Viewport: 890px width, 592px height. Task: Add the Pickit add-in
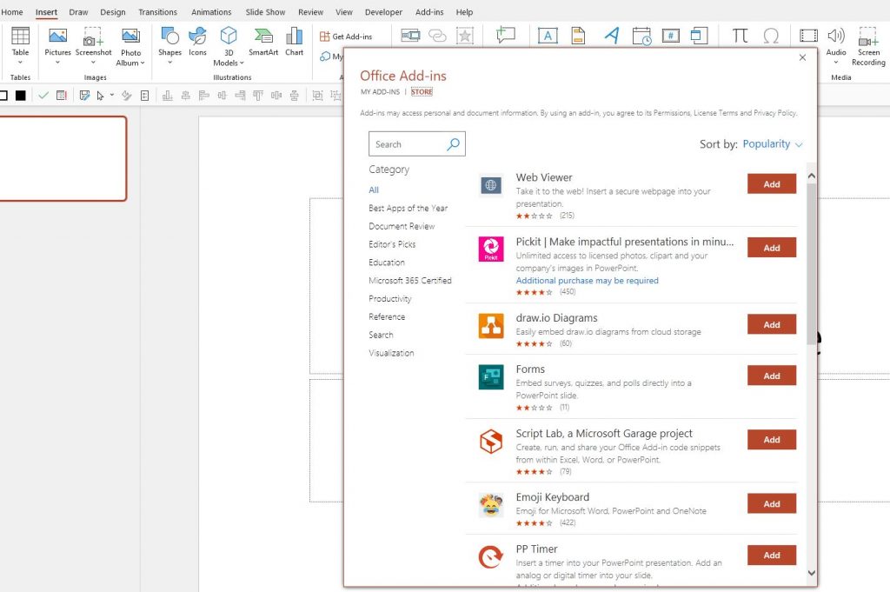tap(772, 248)
